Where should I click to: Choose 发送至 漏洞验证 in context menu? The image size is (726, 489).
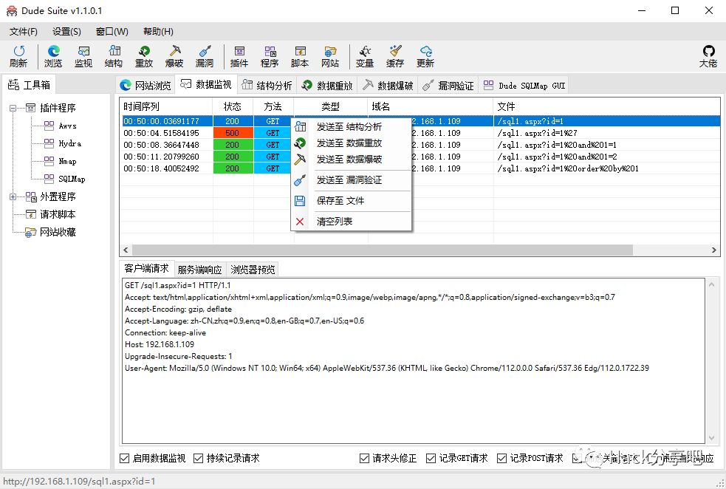[x=352, y=180]
